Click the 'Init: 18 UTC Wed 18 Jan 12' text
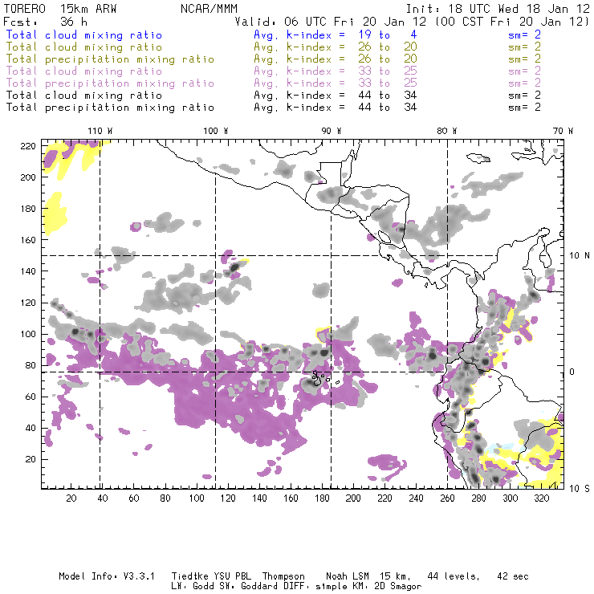 (x=498, y=9)
